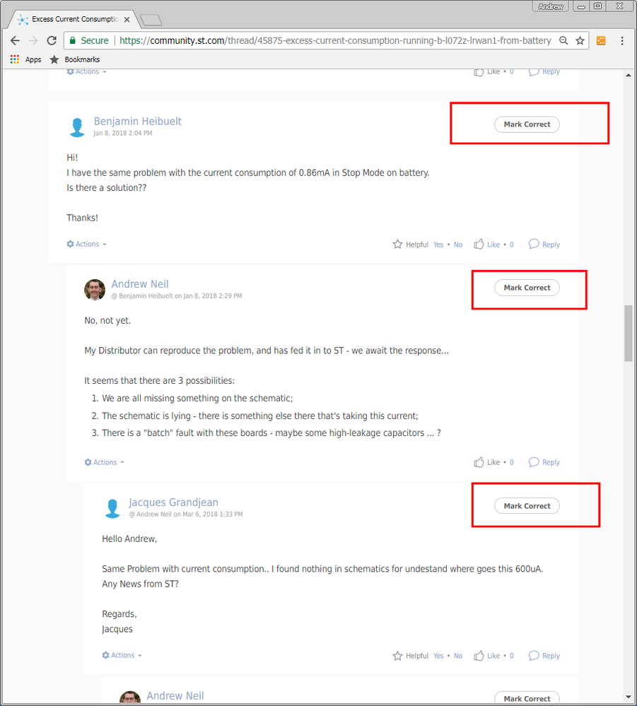
Task: Like the topmost partially visible post
Action: 486,72
